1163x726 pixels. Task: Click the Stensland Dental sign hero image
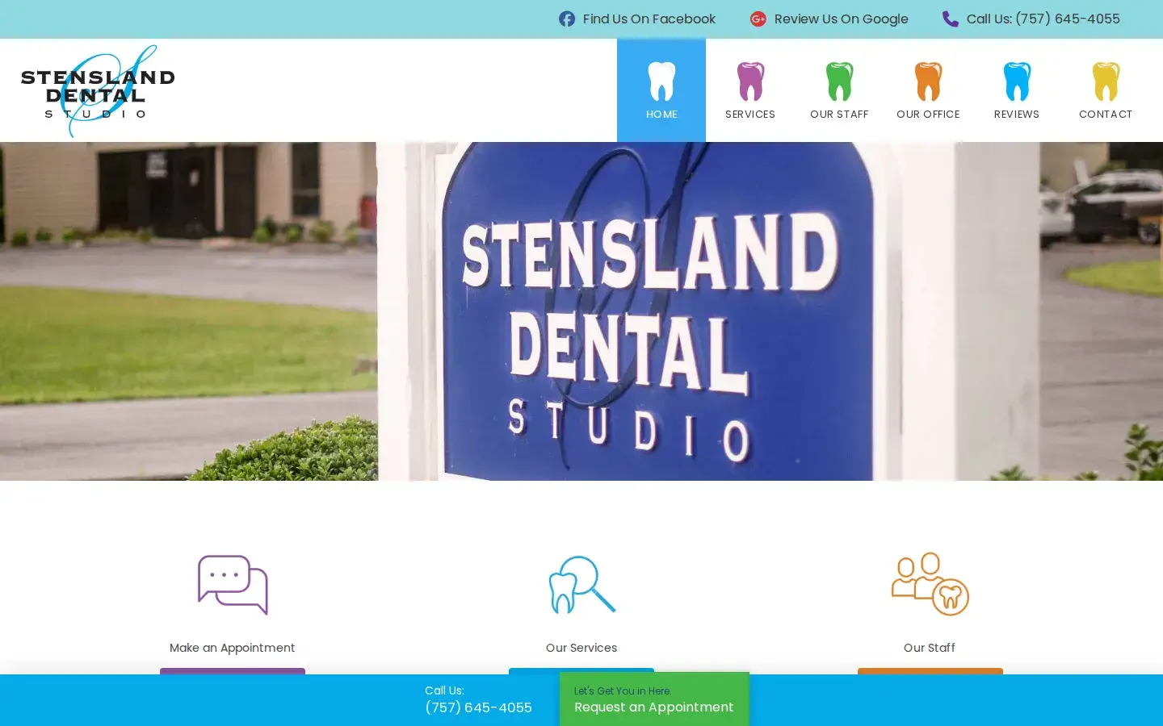[581, 311]
